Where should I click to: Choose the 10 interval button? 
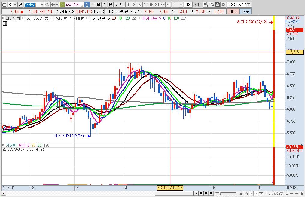(145, 4)
